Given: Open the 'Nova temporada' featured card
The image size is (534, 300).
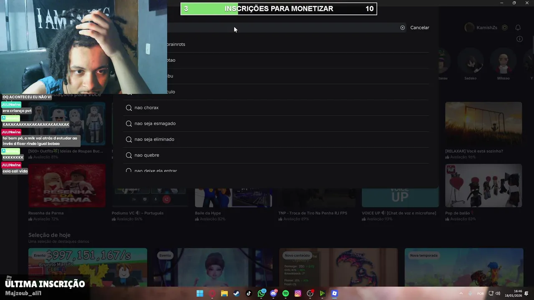Looking at the screenshot, I should click(464, 267).
